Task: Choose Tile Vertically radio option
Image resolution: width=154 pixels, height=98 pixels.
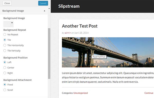Action: (5, 51)
